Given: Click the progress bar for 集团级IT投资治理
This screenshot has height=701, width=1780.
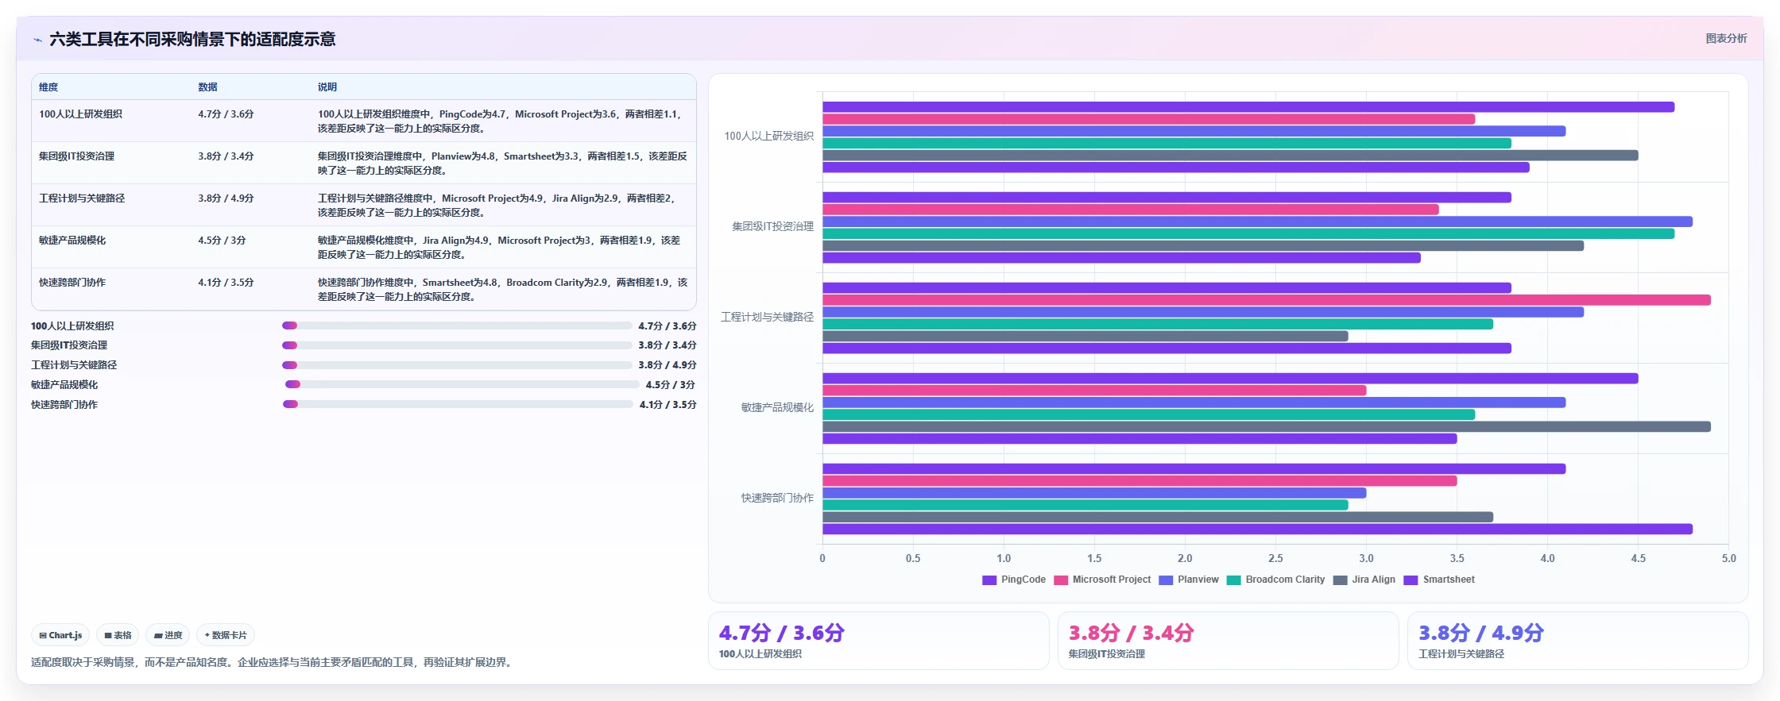Looking at the screenshot, I should 457,345.
